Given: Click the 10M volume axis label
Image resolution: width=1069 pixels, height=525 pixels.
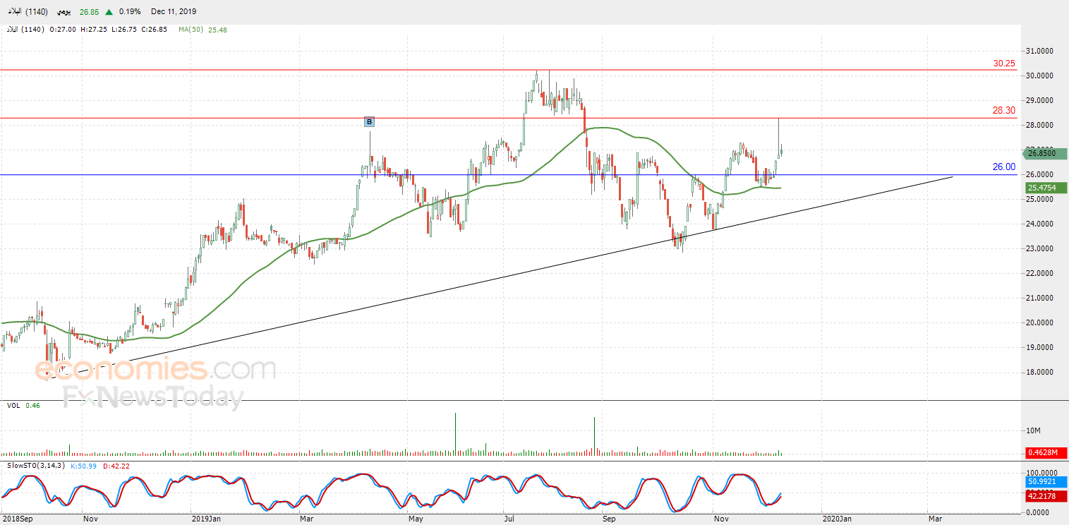Looking at the screenshot, I should (1034, 430).
